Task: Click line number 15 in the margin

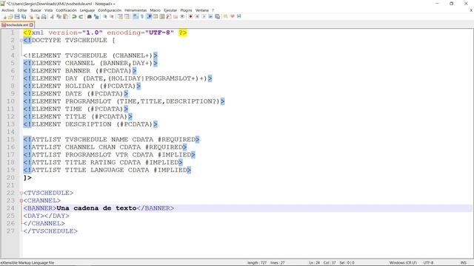Action: [10, 140]
